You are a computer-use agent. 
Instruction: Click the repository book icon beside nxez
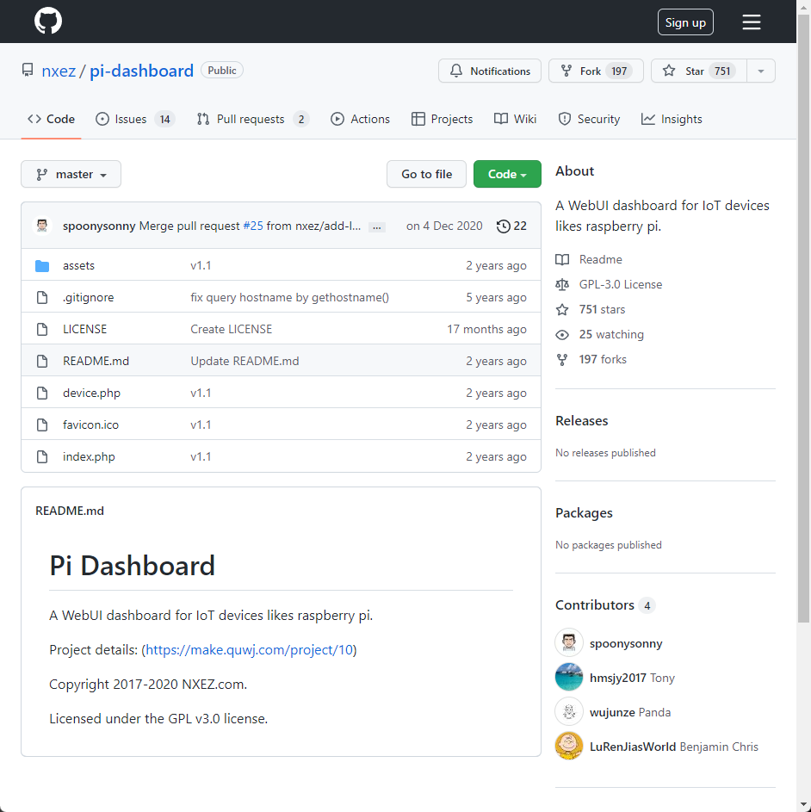(x=28, y=70)
